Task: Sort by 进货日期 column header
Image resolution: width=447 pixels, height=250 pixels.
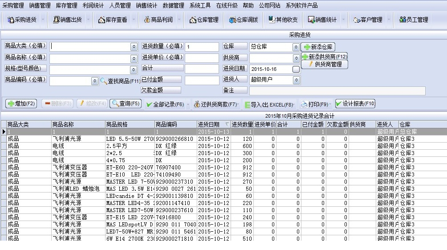Action: 214,124
